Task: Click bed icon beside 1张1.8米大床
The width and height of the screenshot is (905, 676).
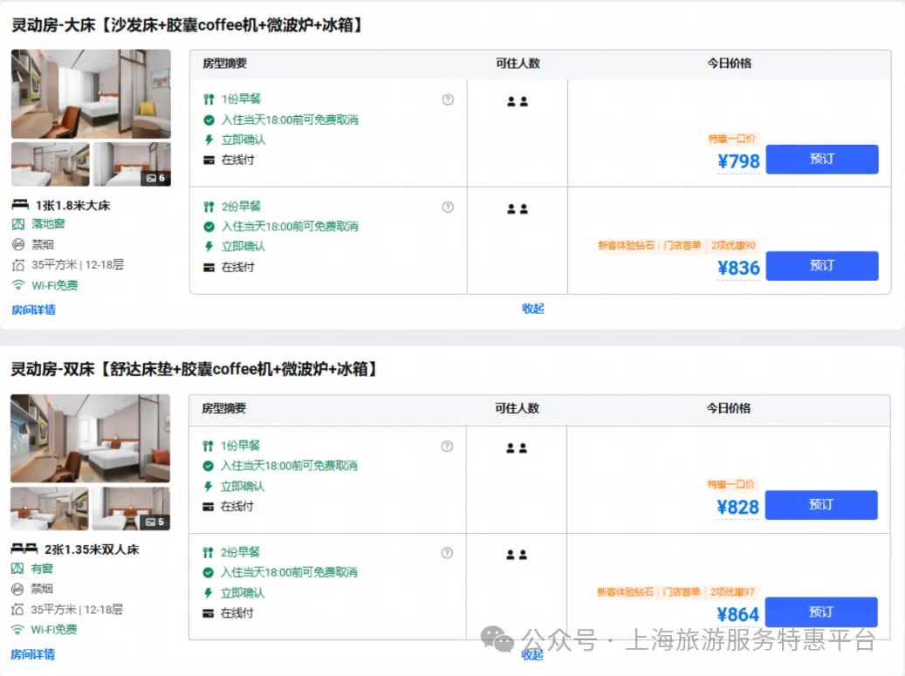Action: pyautogui.click(x=20, y=204)
